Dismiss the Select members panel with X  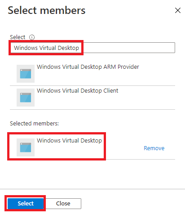tap(178, 10)
